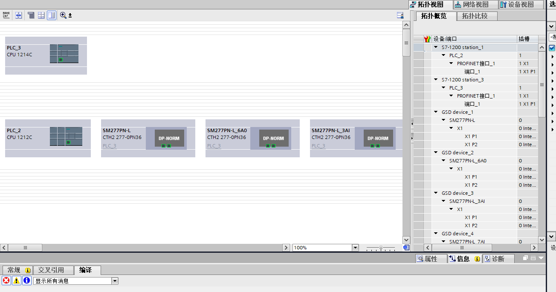Switch to 拓扑视图 topology view tab

(x=430, y=4)
